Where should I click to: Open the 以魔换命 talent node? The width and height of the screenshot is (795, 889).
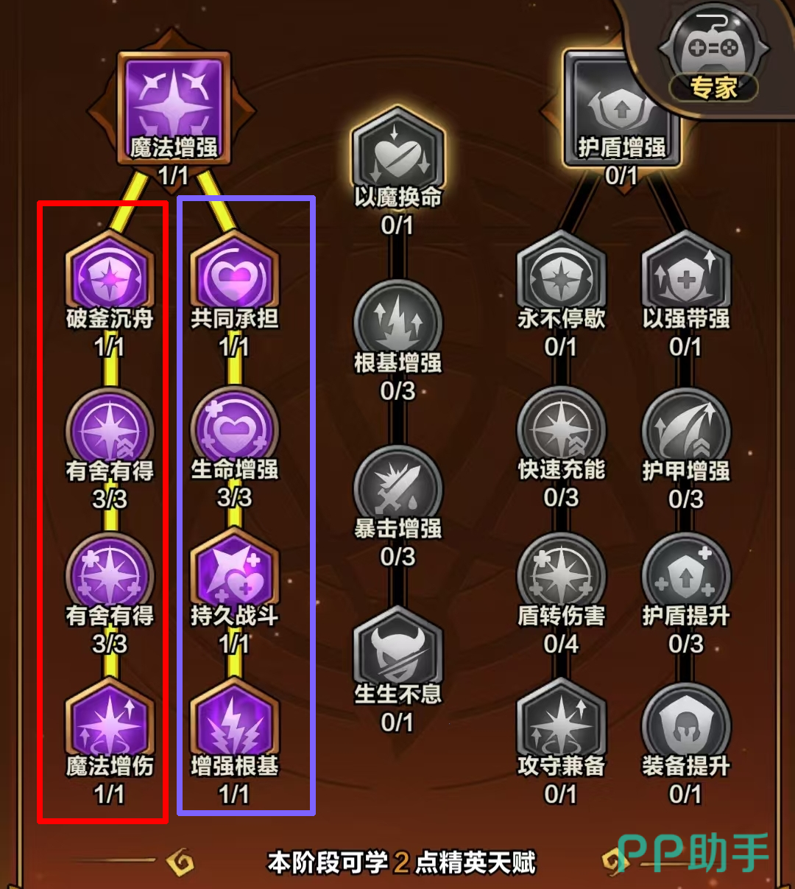click(397, 151)
